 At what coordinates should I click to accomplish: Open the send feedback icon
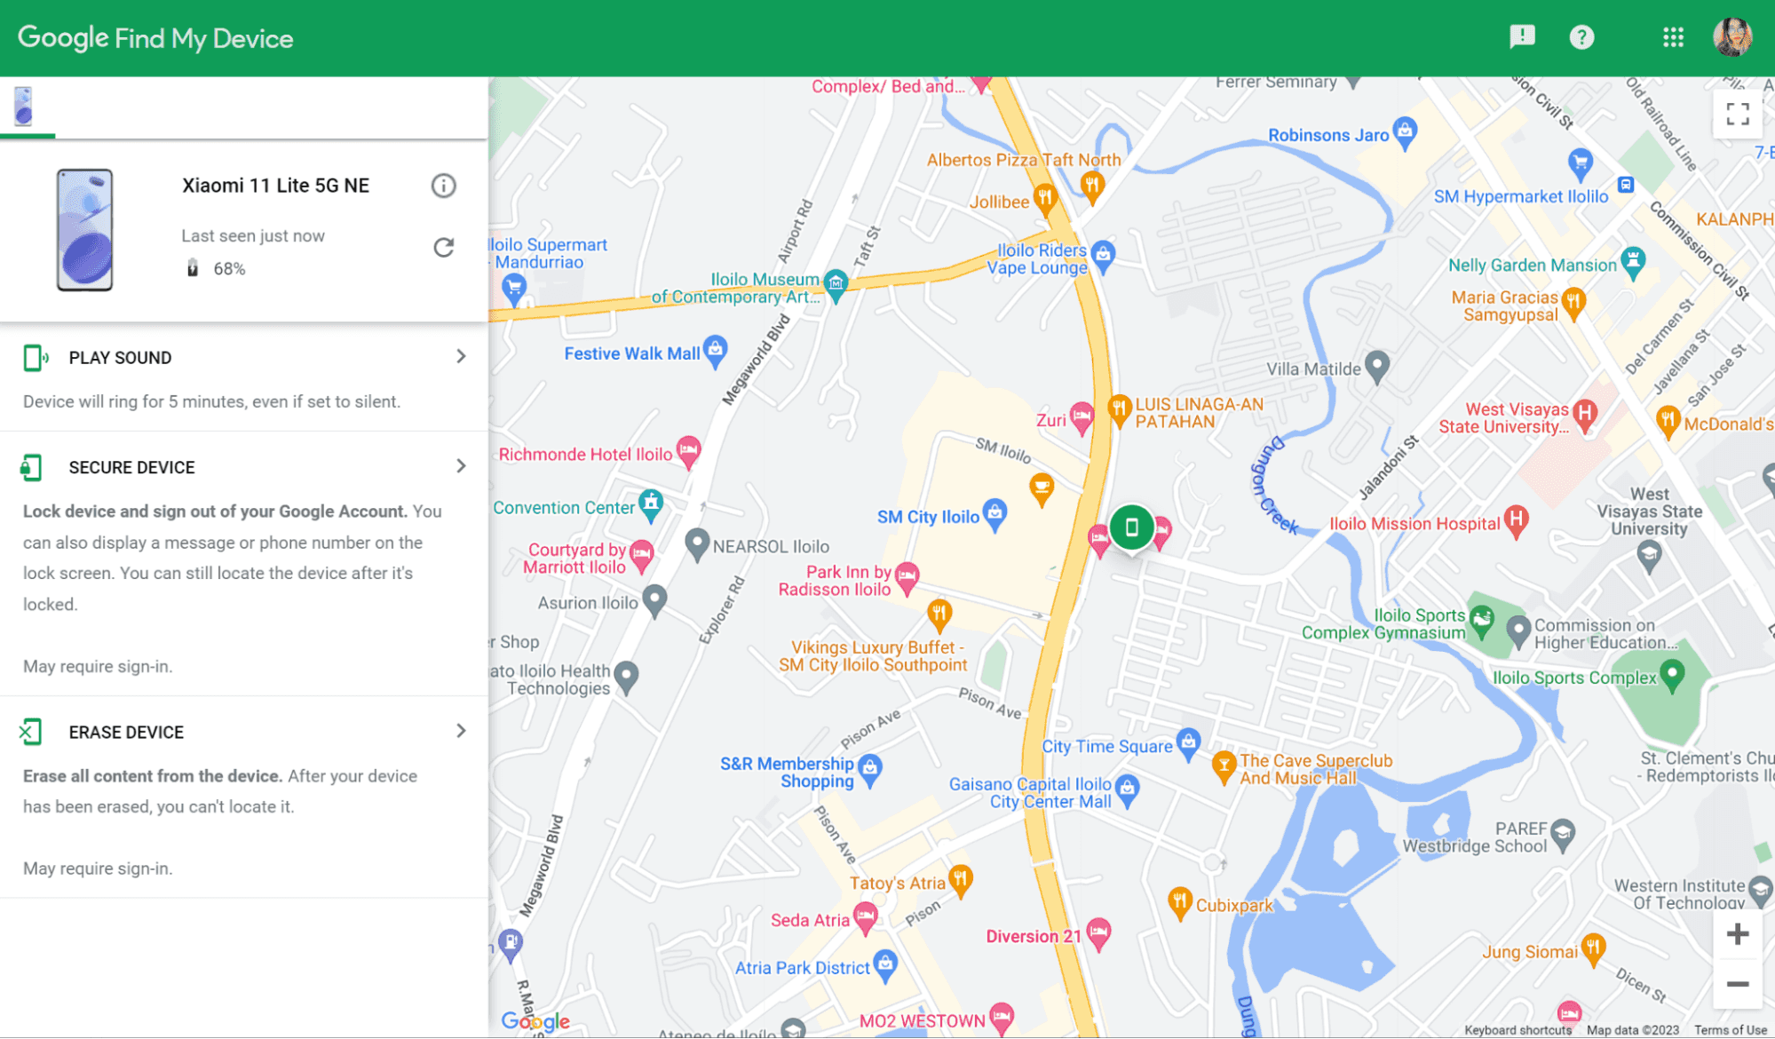click(1522, 36)
